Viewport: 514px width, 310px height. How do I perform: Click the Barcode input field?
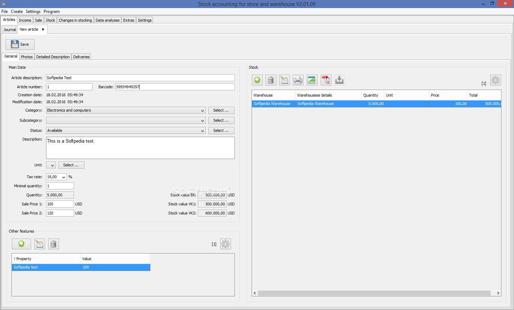175,87
